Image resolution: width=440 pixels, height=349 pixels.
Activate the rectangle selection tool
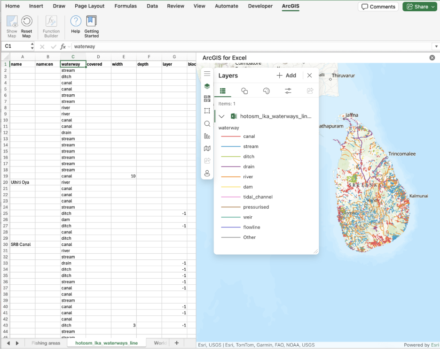coord(207,111)
